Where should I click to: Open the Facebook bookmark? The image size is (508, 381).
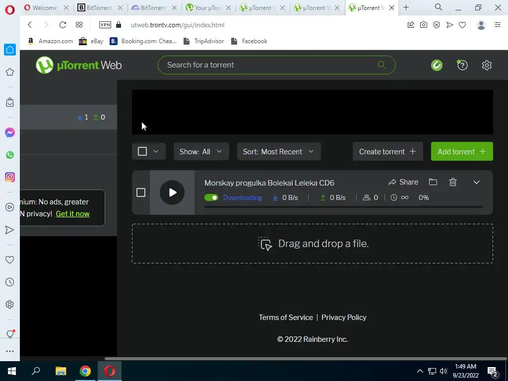[x=249, y=41]
